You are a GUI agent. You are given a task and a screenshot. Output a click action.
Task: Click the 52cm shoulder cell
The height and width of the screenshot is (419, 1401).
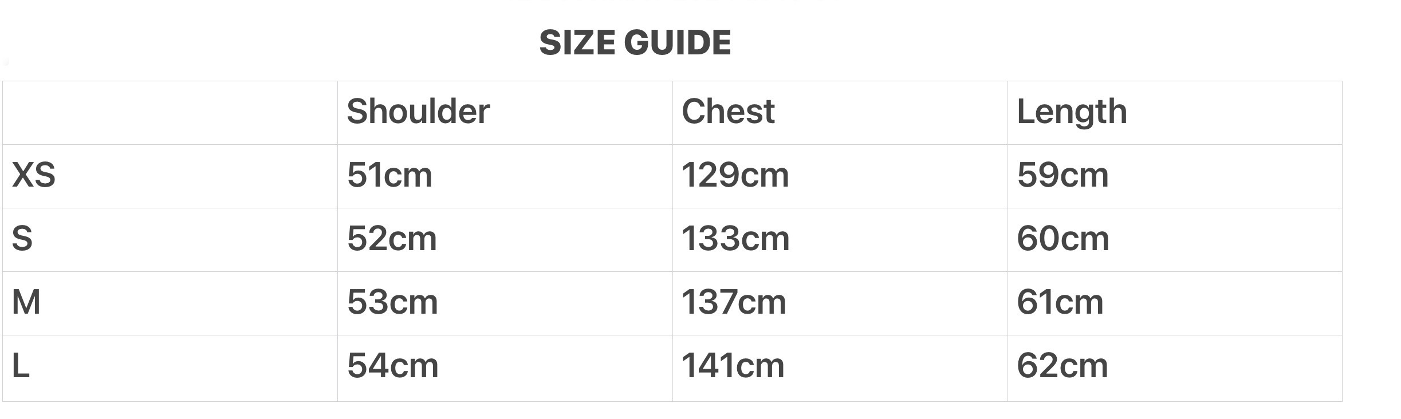point(392,238)
